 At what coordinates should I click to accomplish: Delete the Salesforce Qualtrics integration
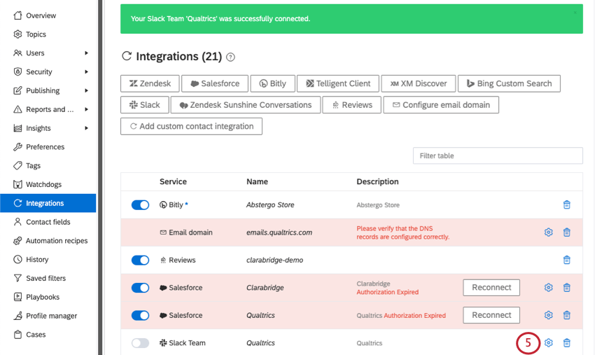coord(566,315)
